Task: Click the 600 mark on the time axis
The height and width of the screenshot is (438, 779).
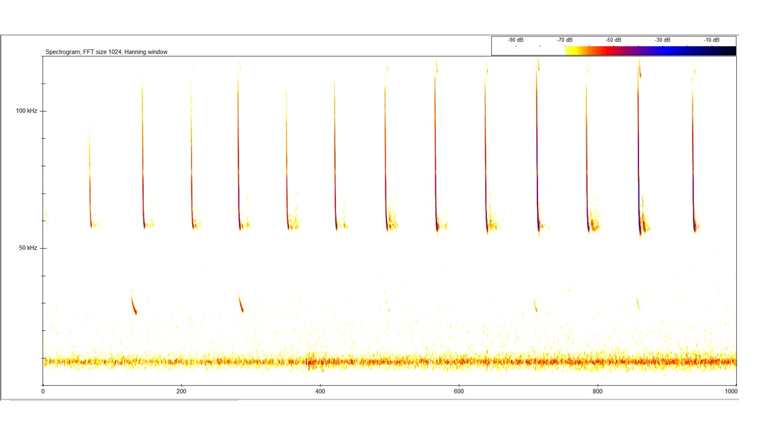Action: click(x=459, y=391)
